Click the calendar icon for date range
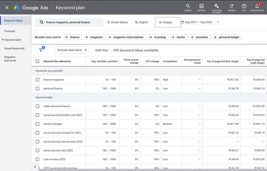The image size is (267, 171). click(x=183, y=22)
